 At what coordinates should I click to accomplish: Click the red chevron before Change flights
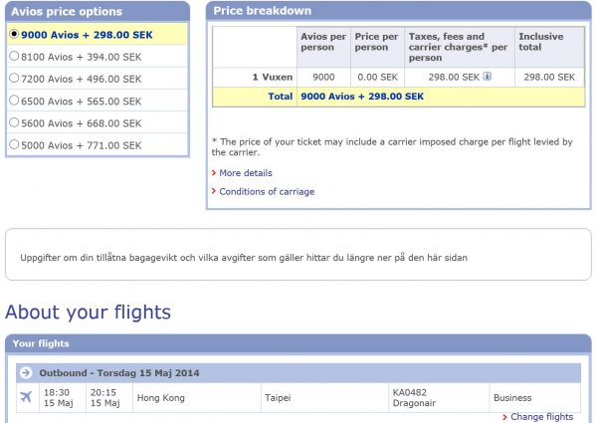pos(505,417)
